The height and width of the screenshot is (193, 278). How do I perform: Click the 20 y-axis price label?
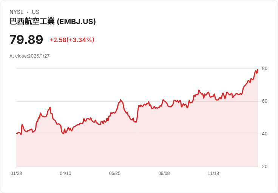click(264, 167)
